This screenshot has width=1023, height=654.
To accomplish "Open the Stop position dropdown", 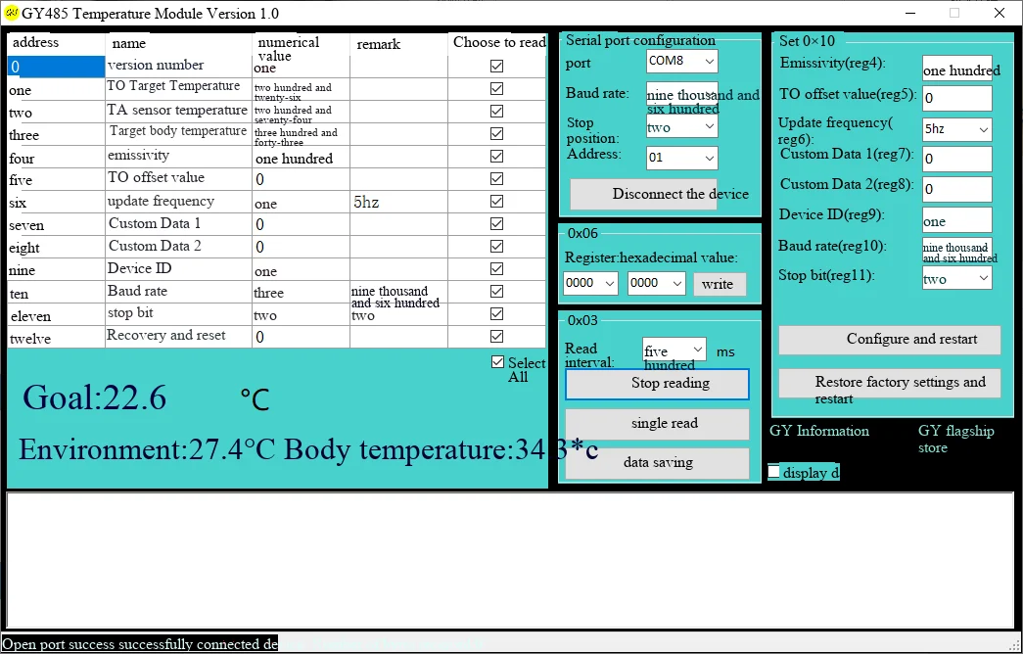I will click(681, 126).
